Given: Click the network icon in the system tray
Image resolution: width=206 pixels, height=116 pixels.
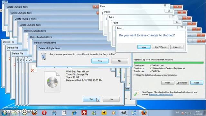Looking at the screenshot, I should click(x=186, y=113).
